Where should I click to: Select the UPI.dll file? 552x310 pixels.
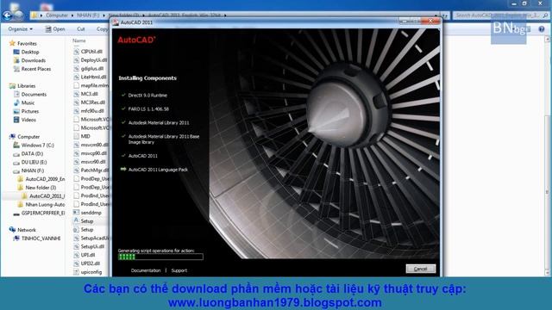[88, 255]
